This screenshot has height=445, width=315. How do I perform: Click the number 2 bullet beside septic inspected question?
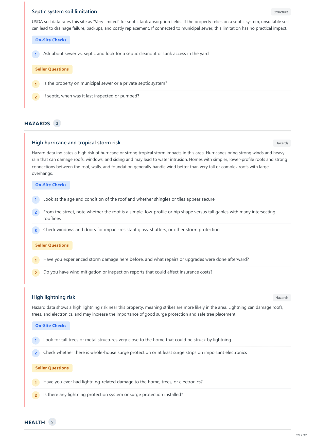click(36, 97)
